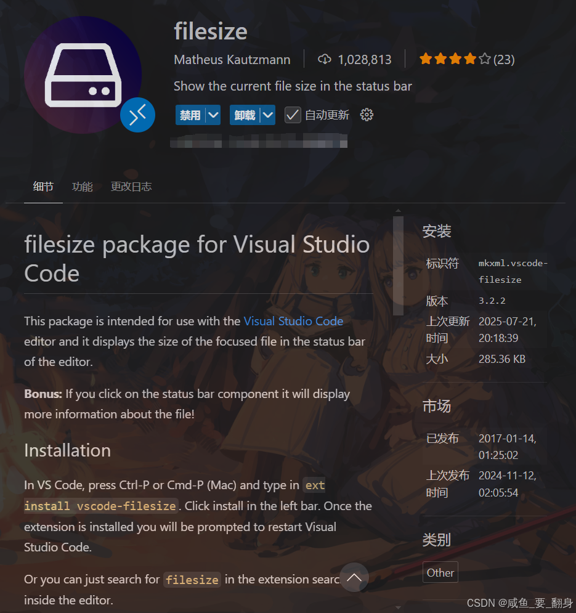This screenshot has height=613, width=576.
Task: Expand the 禁用 disable dropdown arrow
Action: point(213,115)
